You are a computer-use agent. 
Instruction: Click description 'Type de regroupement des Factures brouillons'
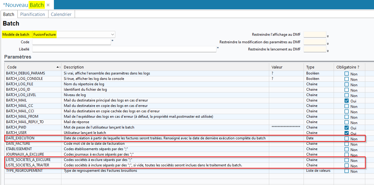(x=101, y=171)
